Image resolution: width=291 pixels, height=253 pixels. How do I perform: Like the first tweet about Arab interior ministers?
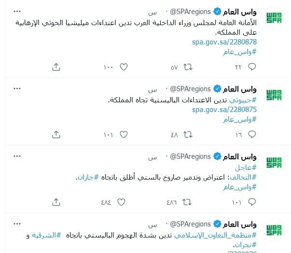point(124,67)
